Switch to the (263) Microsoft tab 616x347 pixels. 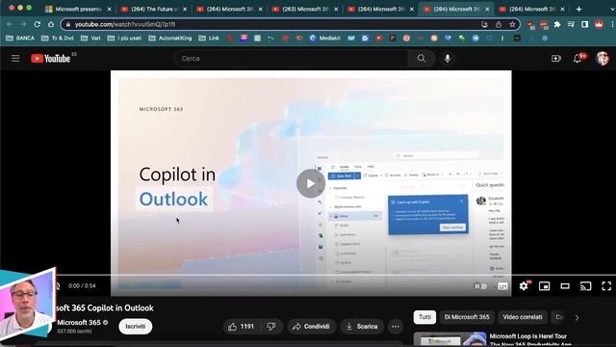pyautogui.click(x=304, y=9)
